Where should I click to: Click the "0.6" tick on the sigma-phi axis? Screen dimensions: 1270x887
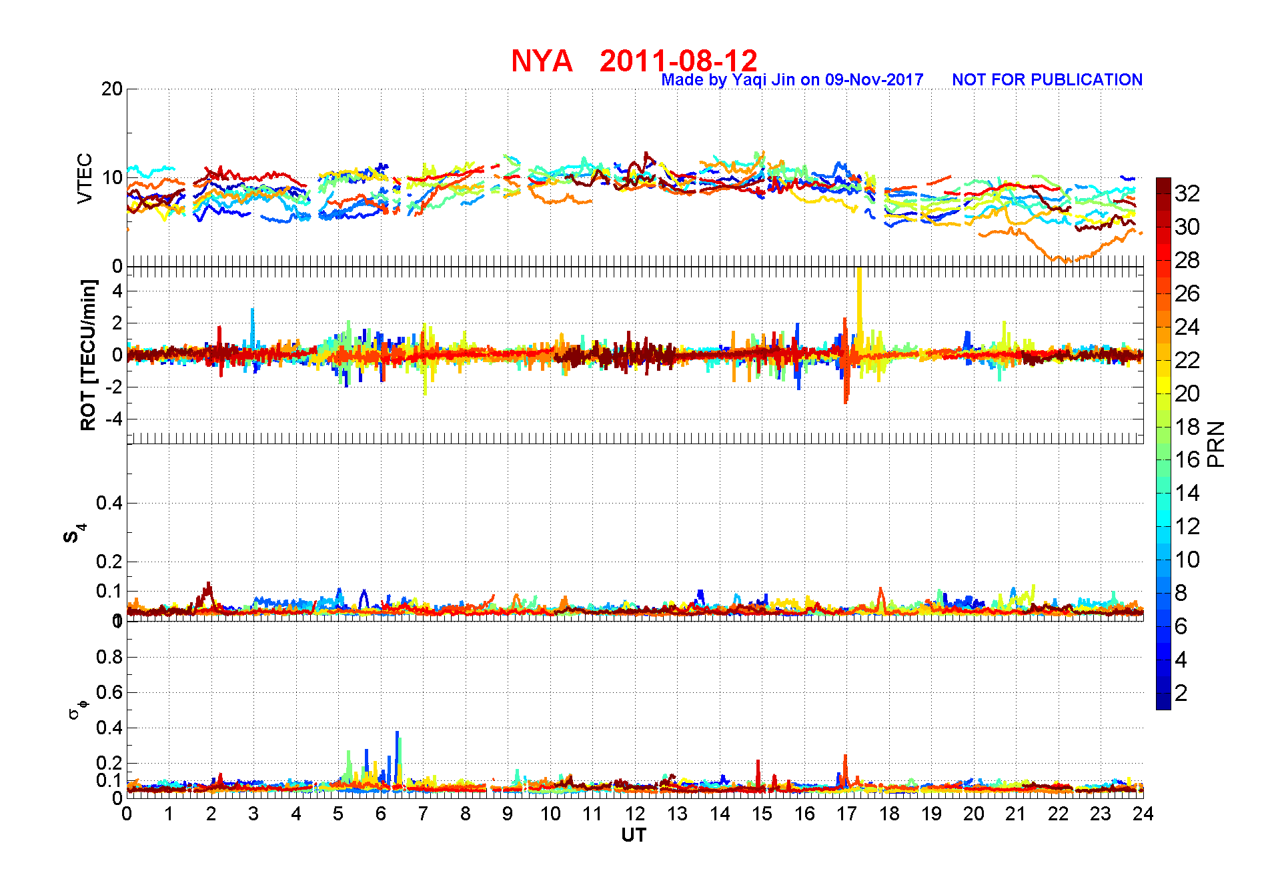tap(109, 692)
